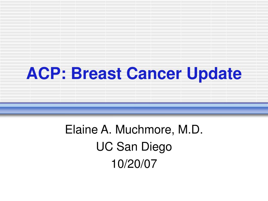Click the word "Cancer" in the title
Screen dimensions: 268x201
coord(154,73)
